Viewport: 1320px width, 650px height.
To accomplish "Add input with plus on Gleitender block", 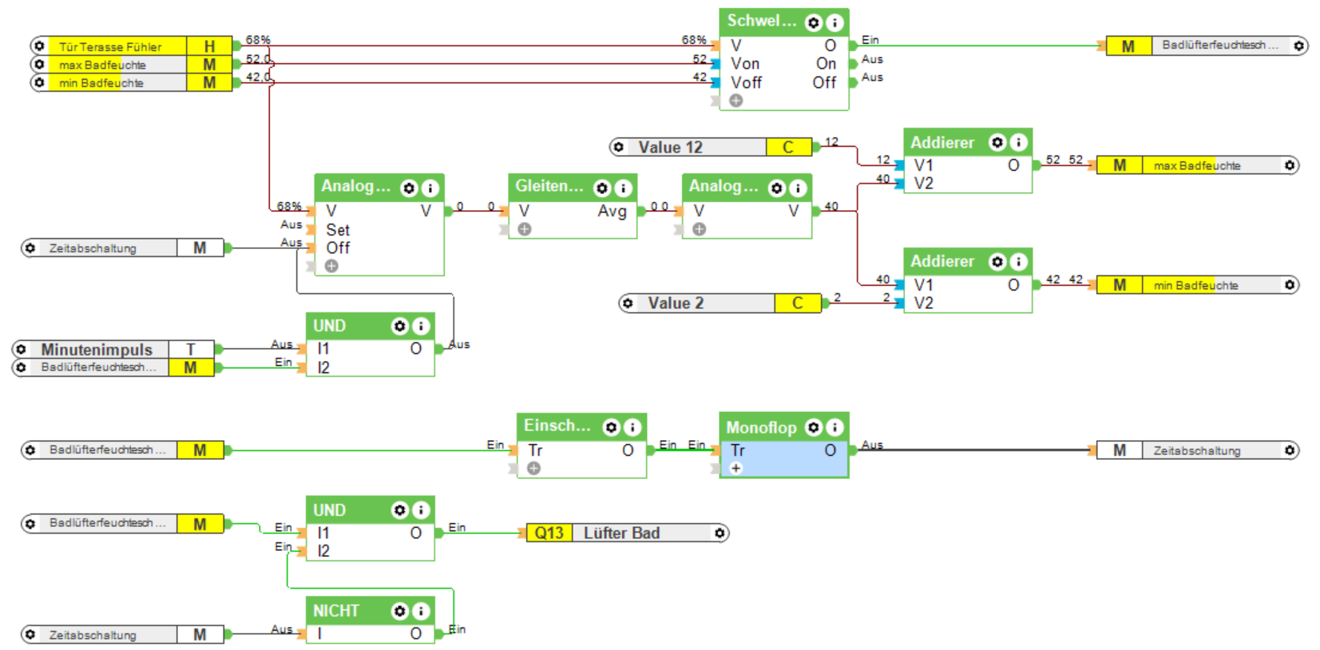I will [x=525, y=229].
